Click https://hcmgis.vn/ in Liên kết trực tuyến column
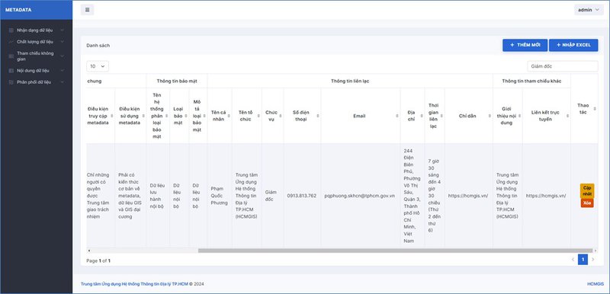 pyautogui.click(x=546, y=196)
